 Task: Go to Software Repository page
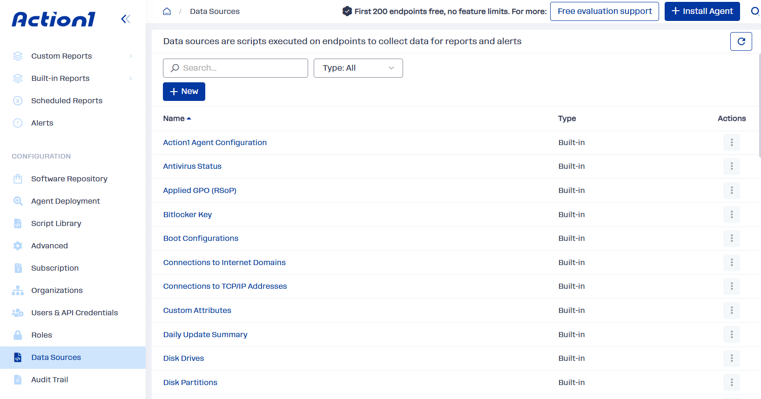click(x=69, y=179)
